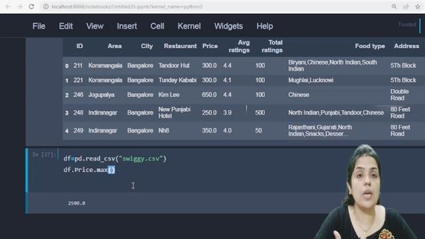Go back using the browser back arrow
425x239 pixels.
pos(8,7)
